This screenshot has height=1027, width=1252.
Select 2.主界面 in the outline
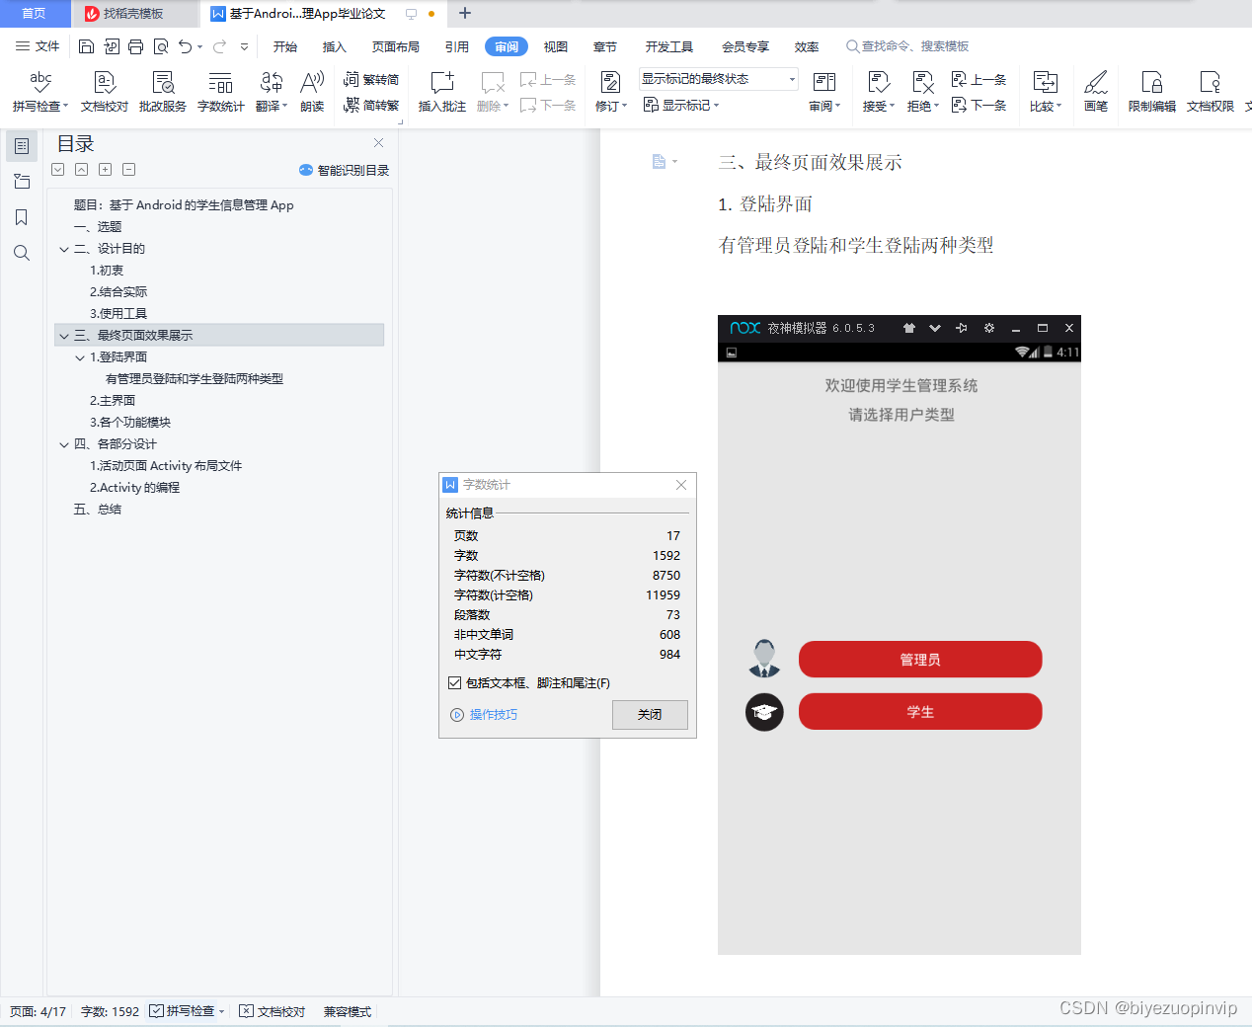[x=113, y=401]
